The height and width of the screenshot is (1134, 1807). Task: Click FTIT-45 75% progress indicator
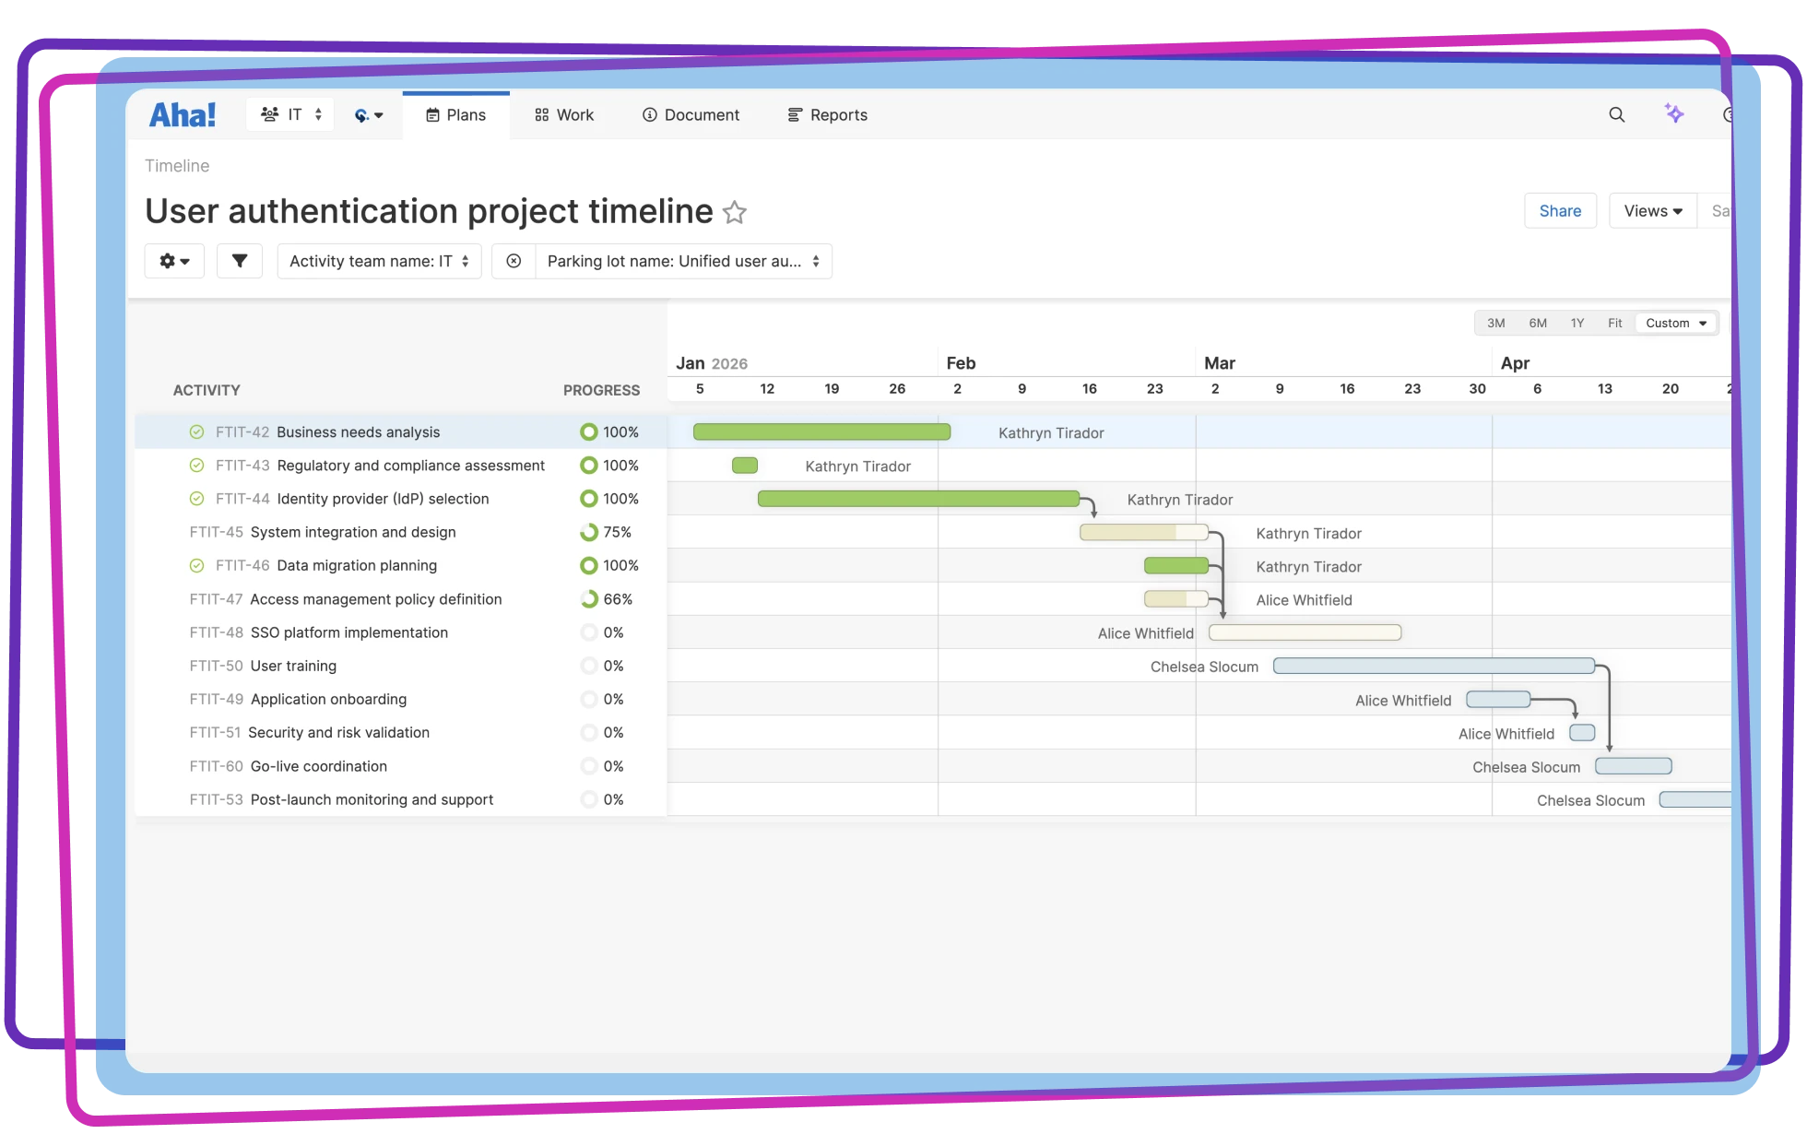pyautogui.click(x=589, y=532)
